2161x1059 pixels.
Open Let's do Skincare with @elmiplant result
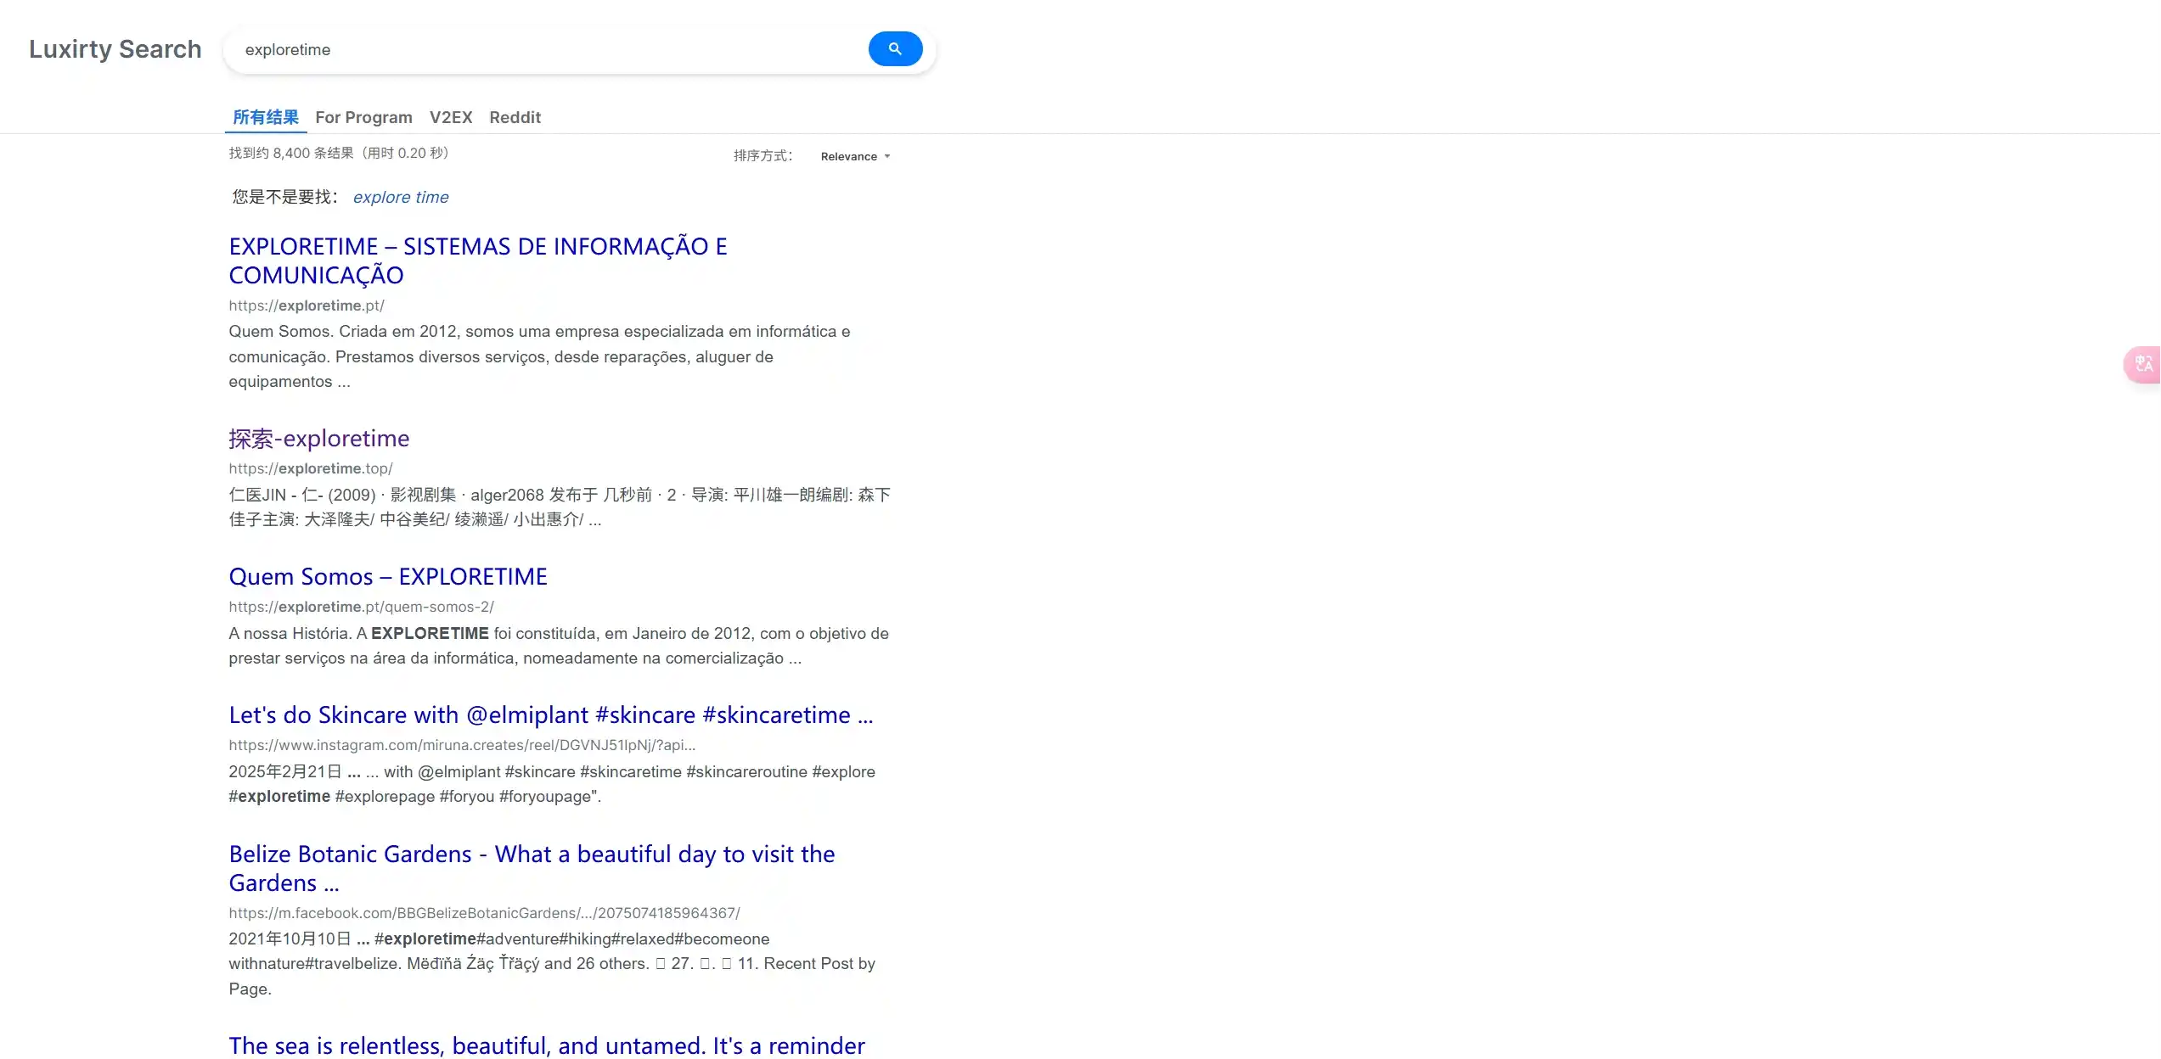coord(550,715)
